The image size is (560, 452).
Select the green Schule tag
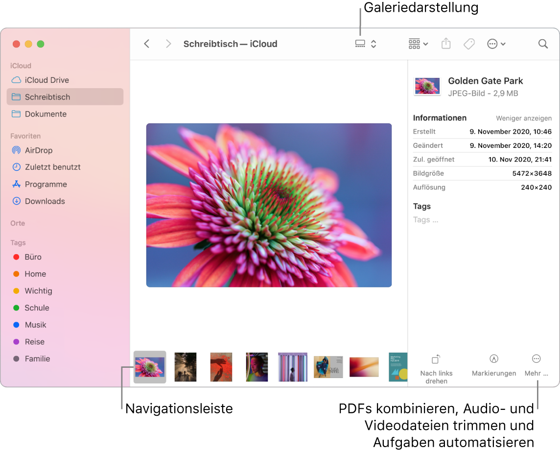(x=36, y=308)
